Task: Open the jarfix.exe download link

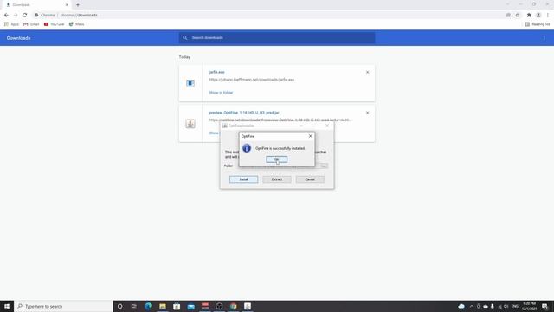Action: coord(216,72)
